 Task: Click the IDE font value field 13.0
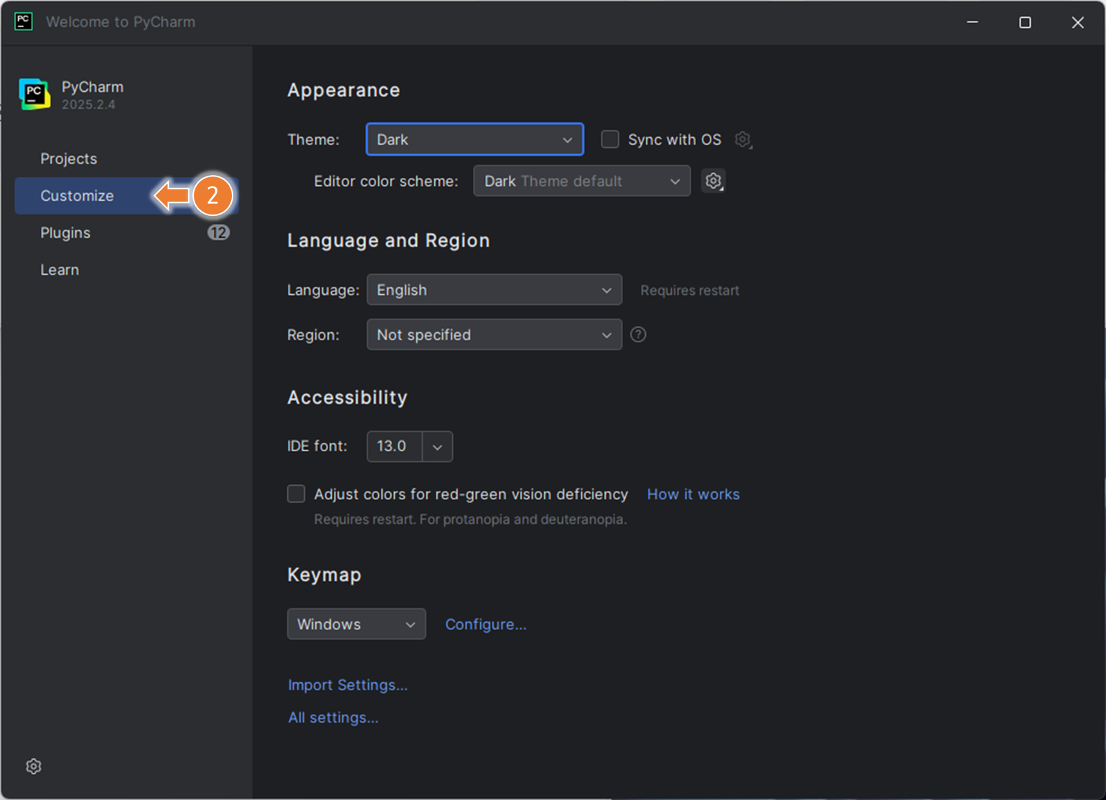[x=395, y=446]
